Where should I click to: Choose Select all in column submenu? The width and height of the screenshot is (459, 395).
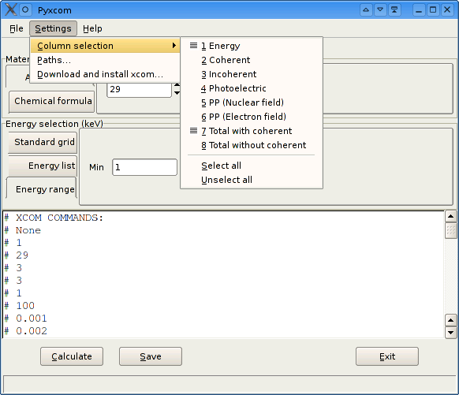(x=252, y=166)
